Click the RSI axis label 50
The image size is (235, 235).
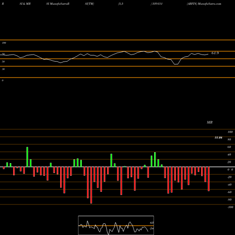pyautogui.click(x=3, y=62)
